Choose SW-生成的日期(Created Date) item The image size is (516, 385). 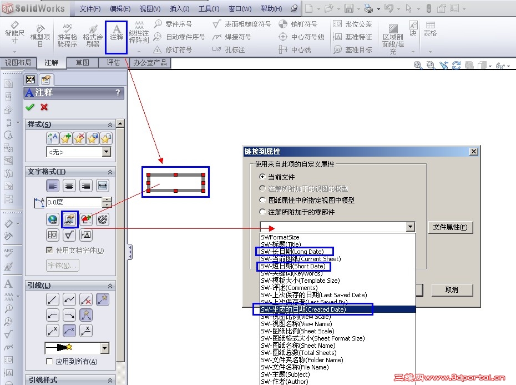tap(338, 309)
